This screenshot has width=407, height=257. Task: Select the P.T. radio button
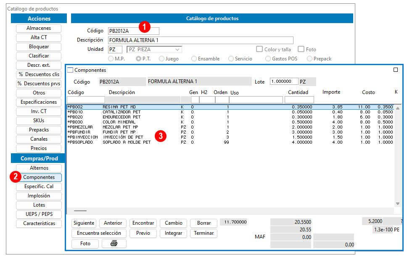point(139,59)
